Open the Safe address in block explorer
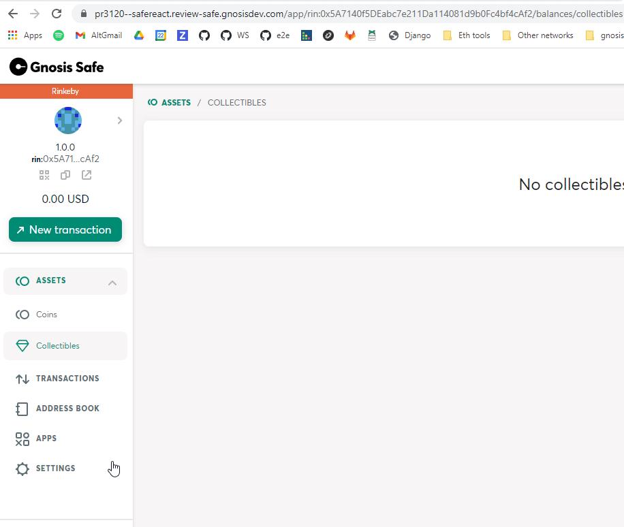This screenshot has width=624, height=527. pos(87,175)
